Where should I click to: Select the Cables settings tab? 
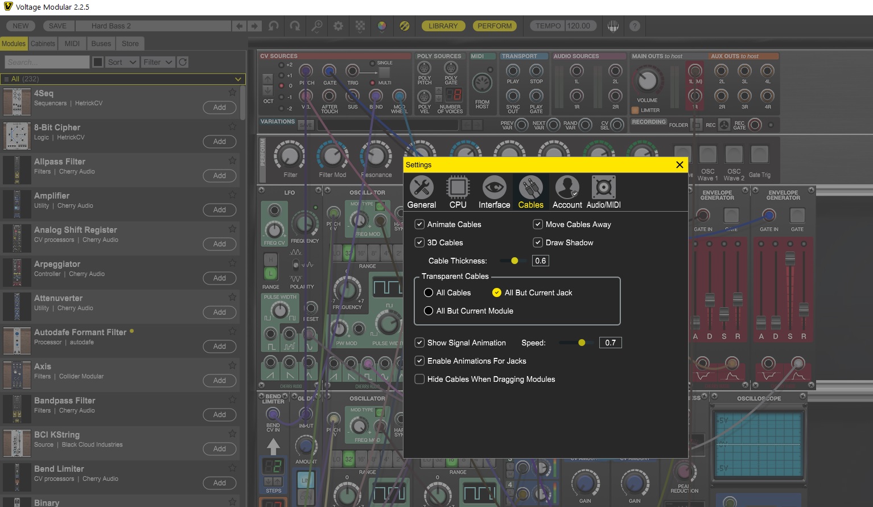coord(530,192)
